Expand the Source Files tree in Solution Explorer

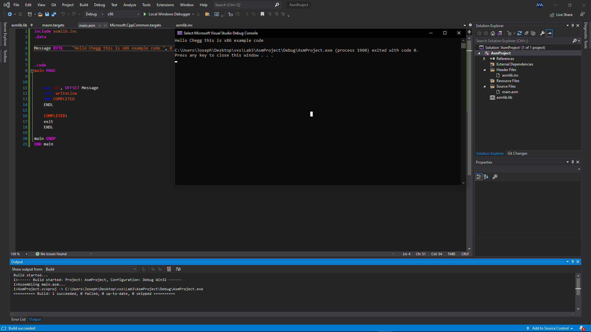pyautogui.click(x=485, y=86)
